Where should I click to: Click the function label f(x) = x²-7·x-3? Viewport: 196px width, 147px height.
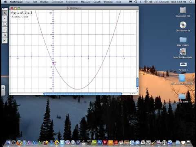(x=22, y=13)
